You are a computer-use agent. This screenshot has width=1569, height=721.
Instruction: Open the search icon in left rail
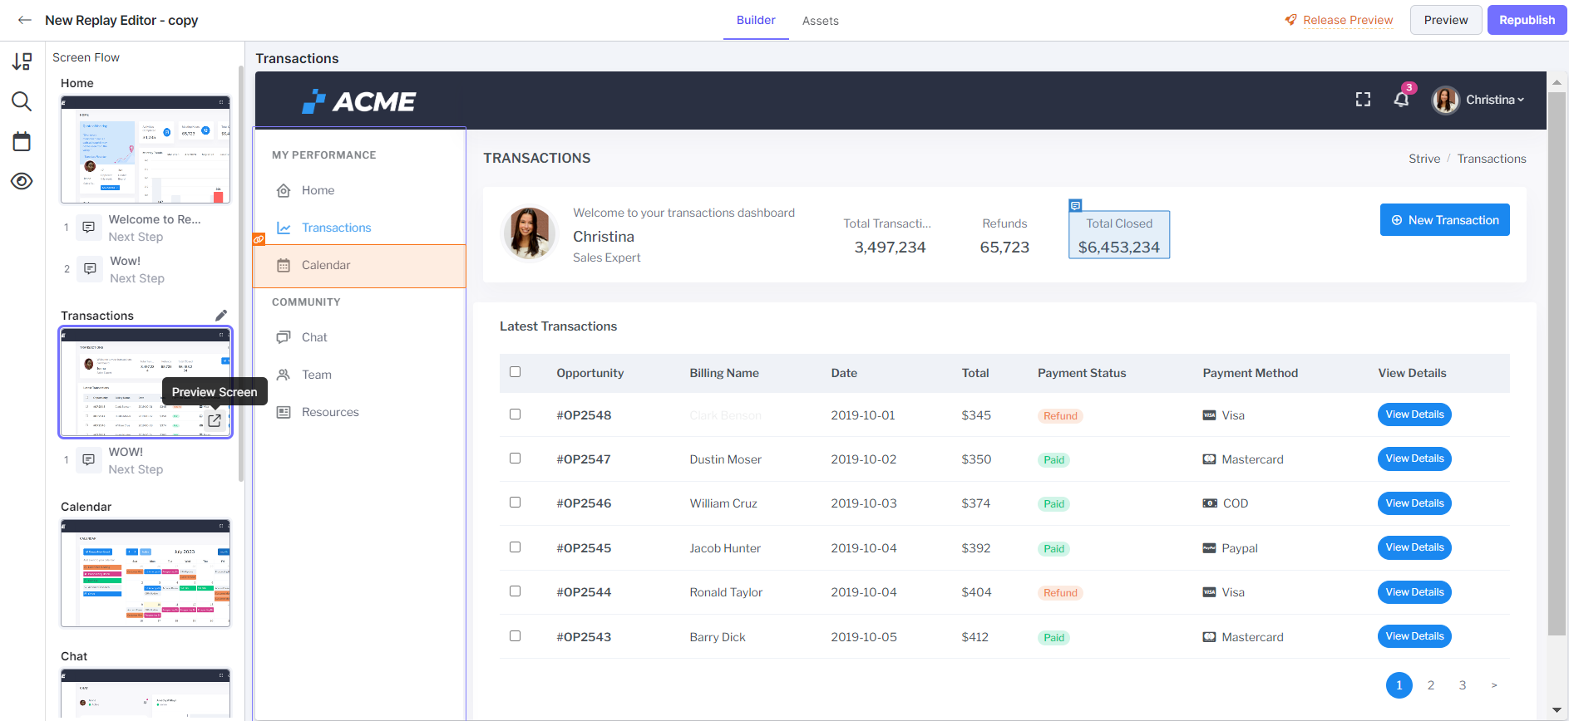click(22, 101)
